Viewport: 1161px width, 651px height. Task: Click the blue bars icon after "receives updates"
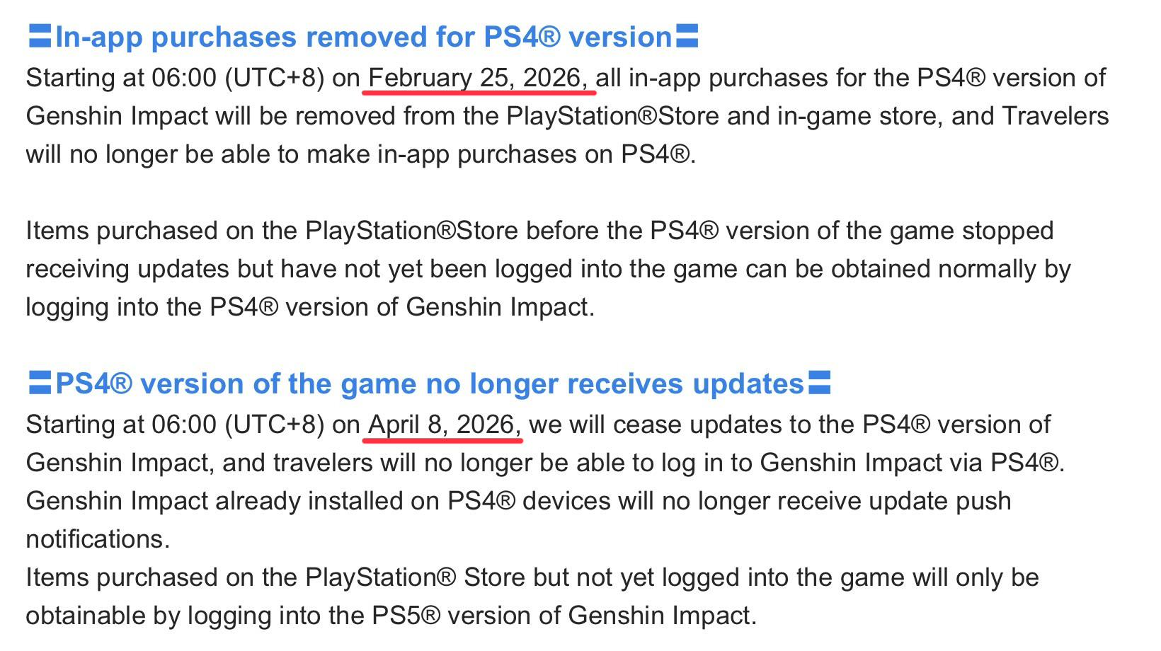tap(819, 383)
